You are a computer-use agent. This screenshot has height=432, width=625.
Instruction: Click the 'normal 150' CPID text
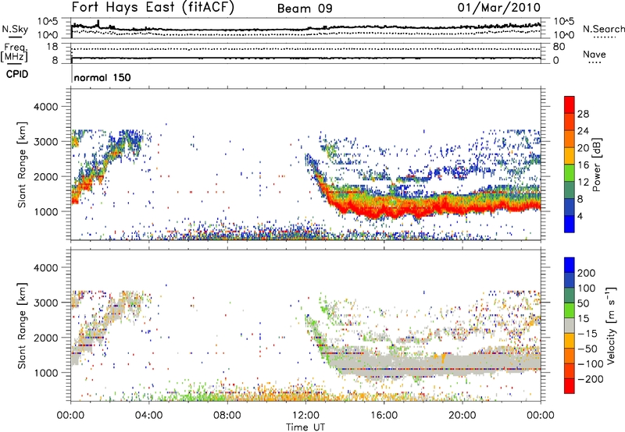click(x=102, y=77)
